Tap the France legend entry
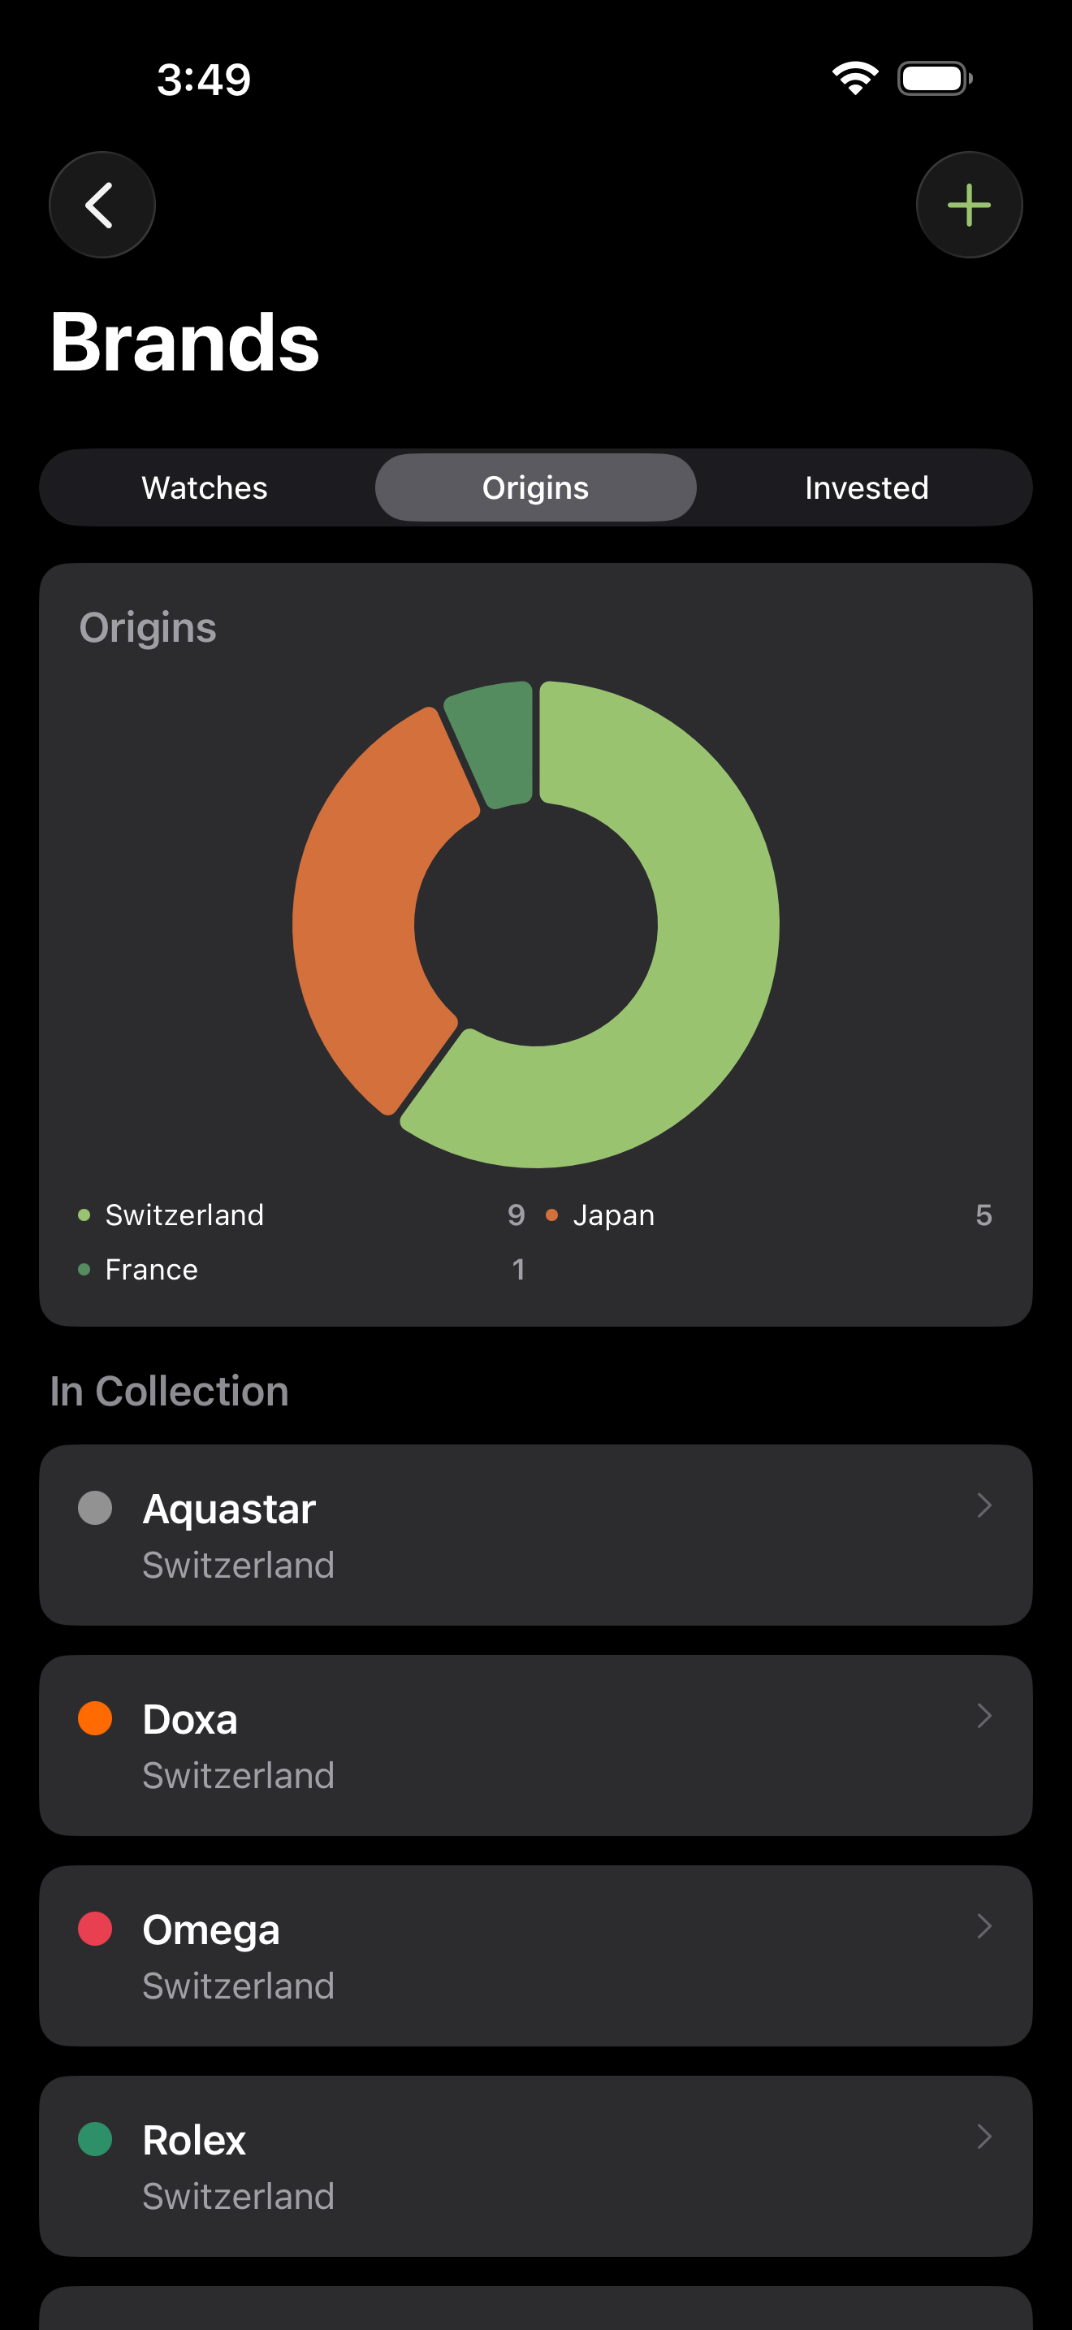 pos(151,1269)
